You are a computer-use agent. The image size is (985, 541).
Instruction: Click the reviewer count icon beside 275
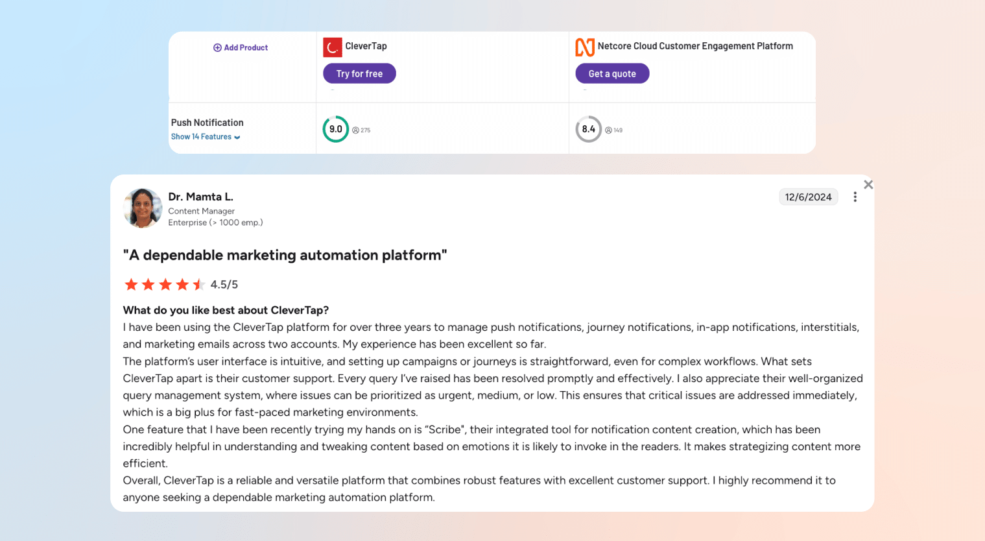point(355,130)
